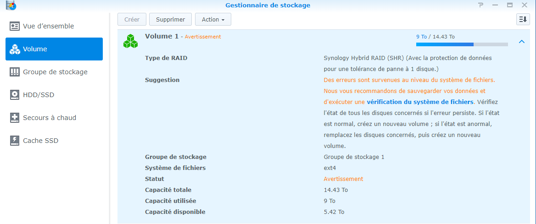The height and width of the screenshot is (224, 536).
Task: Collapse the Volume 1 details panel
Action: tap(521, 42)
